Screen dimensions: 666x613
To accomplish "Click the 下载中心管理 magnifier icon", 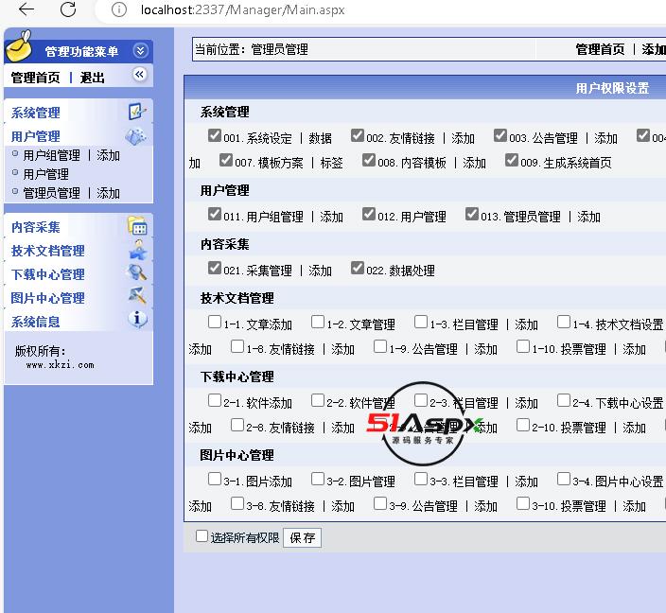I will click(137, 272).
